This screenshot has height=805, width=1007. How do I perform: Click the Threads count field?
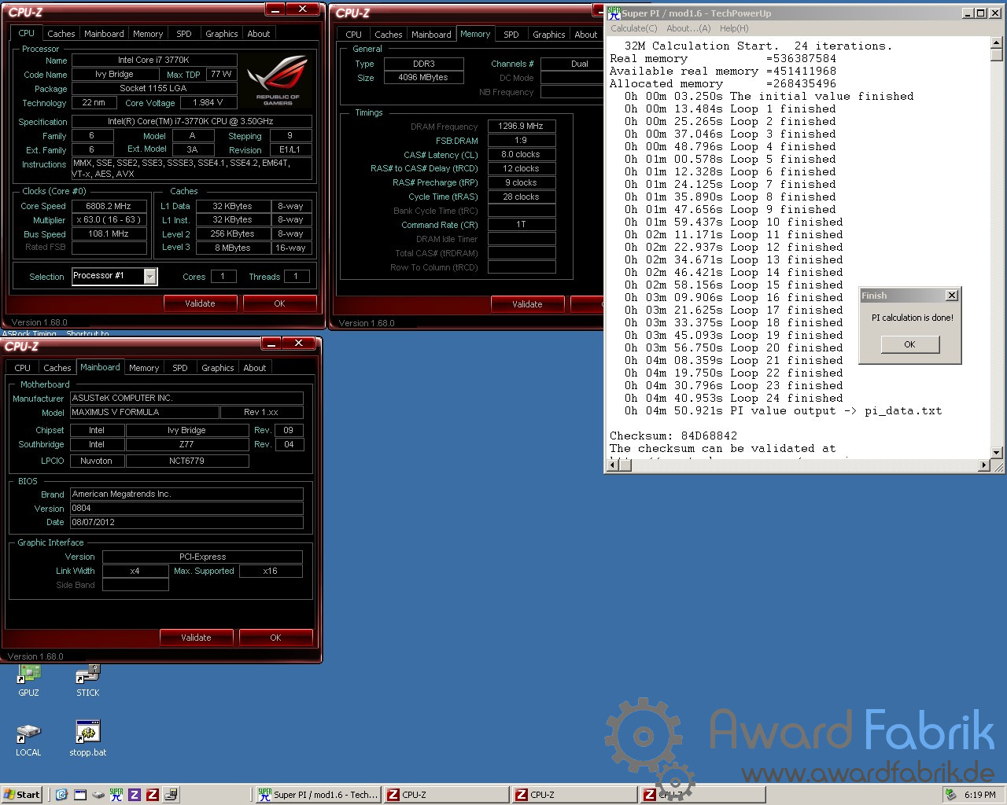296,276
